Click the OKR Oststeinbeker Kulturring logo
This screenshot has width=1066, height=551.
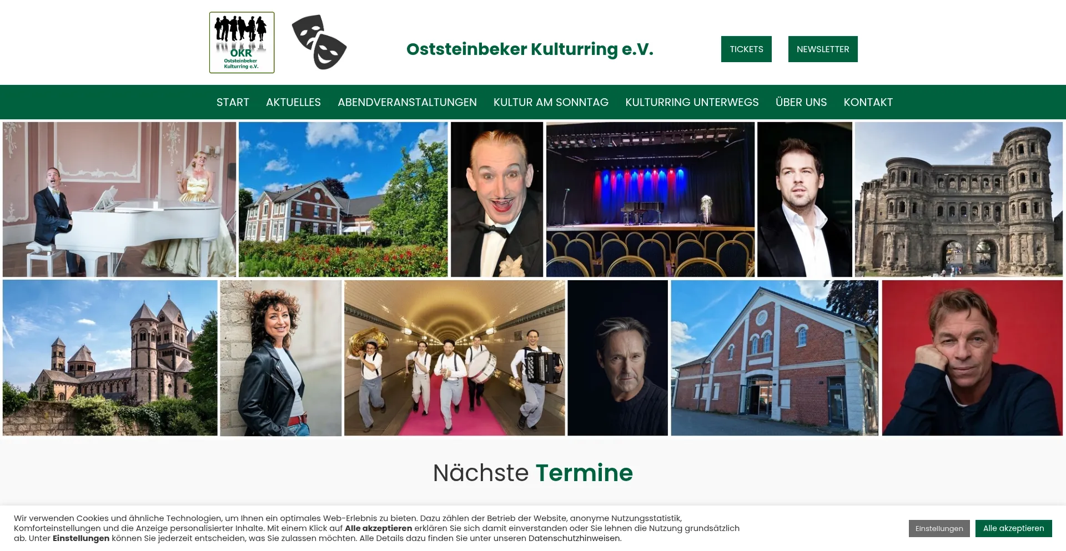click(x=242, y=43)
